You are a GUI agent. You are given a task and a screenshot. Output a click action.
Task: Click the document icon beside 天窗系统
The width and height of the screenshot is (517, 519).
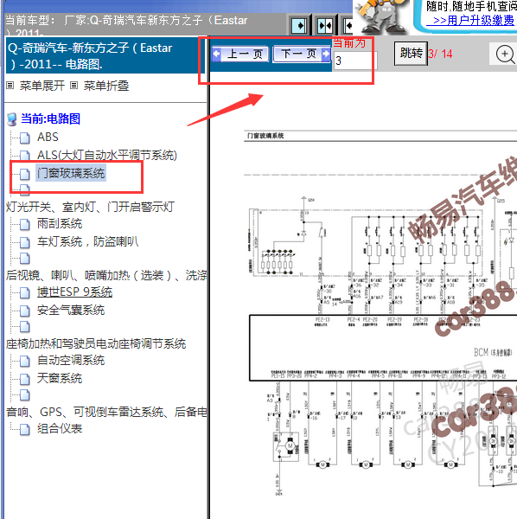[x=24, y=379]
